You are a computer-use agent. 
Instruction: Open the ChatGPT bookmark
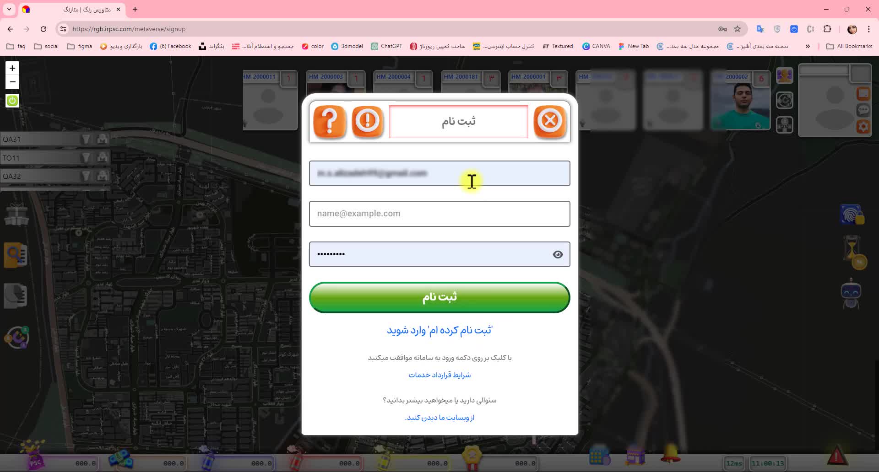386,46
